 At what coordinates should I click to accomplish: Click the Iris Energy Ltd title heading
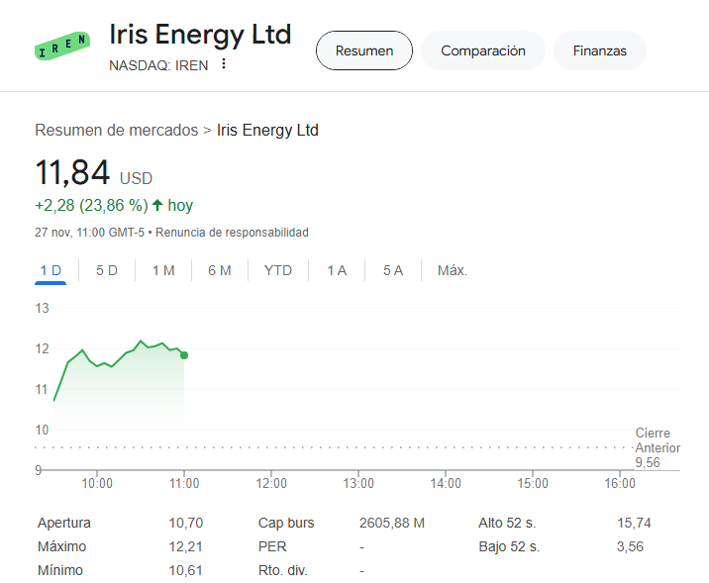click(x=200, y=35)
